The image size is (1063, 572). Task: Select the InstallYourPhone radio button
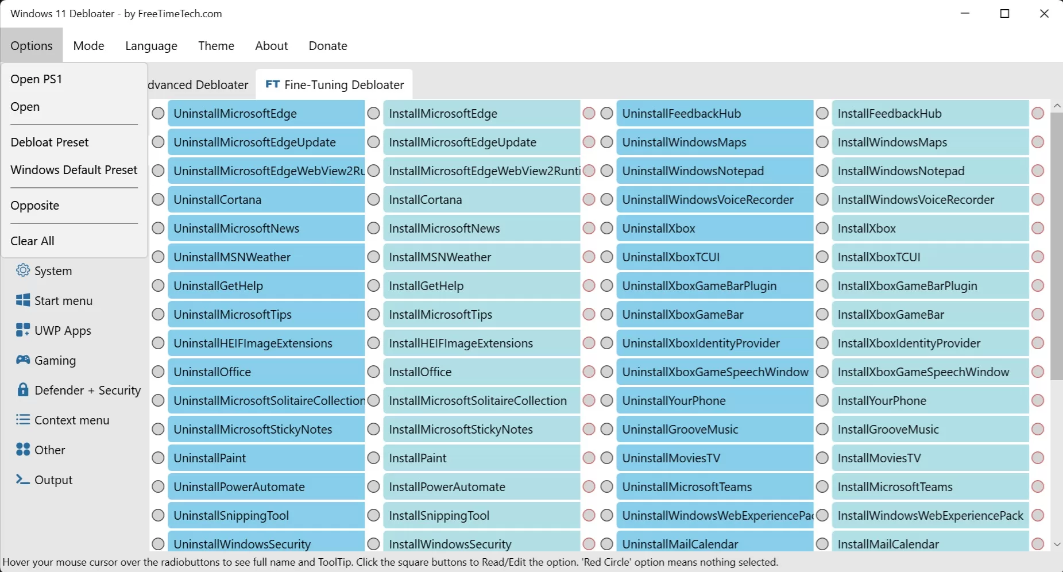click(x=822, y=400)
